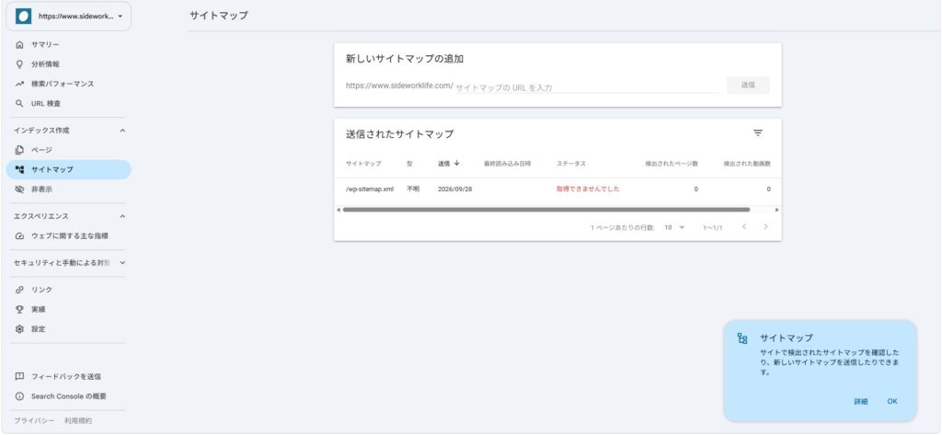The image size is (942, 435).
Task: Click the 検出された動画数 column header
Action: point(747,164)
